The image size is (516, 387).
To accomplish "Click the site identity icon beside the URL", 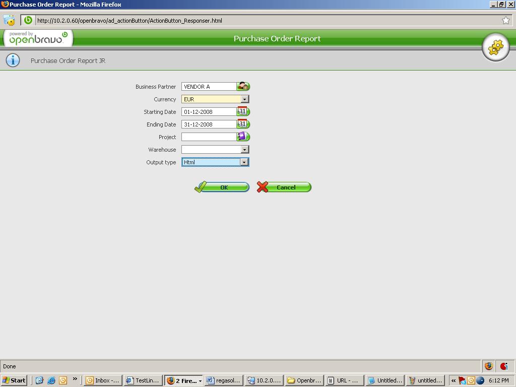I will tap(28, 21).
